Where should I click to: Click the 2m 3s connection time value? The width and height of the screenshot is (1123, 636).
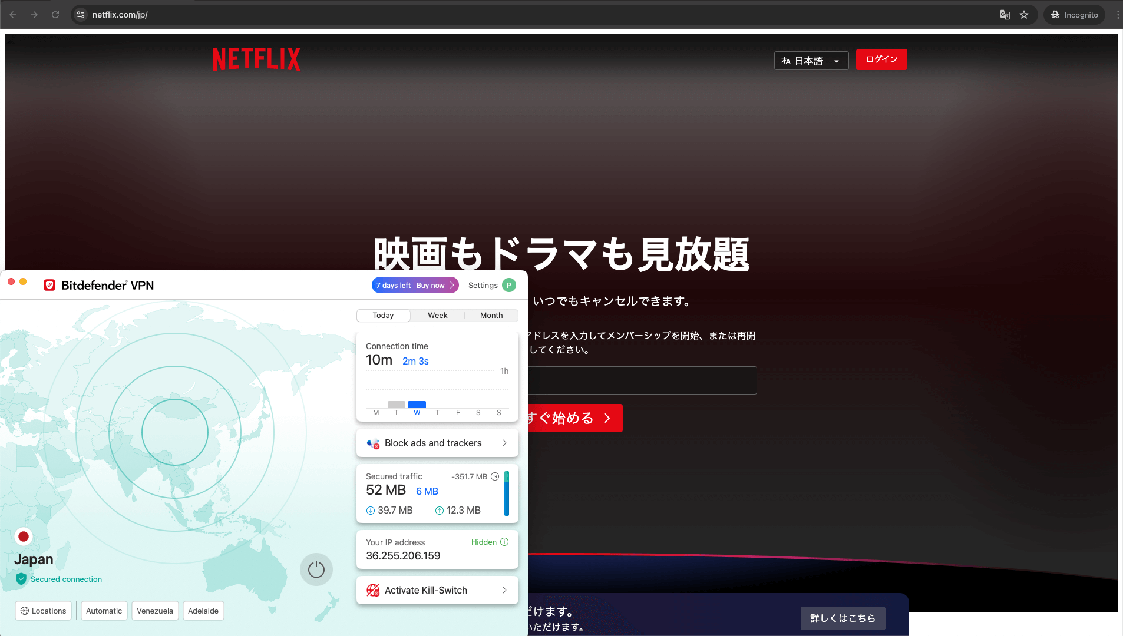(415, 361)
